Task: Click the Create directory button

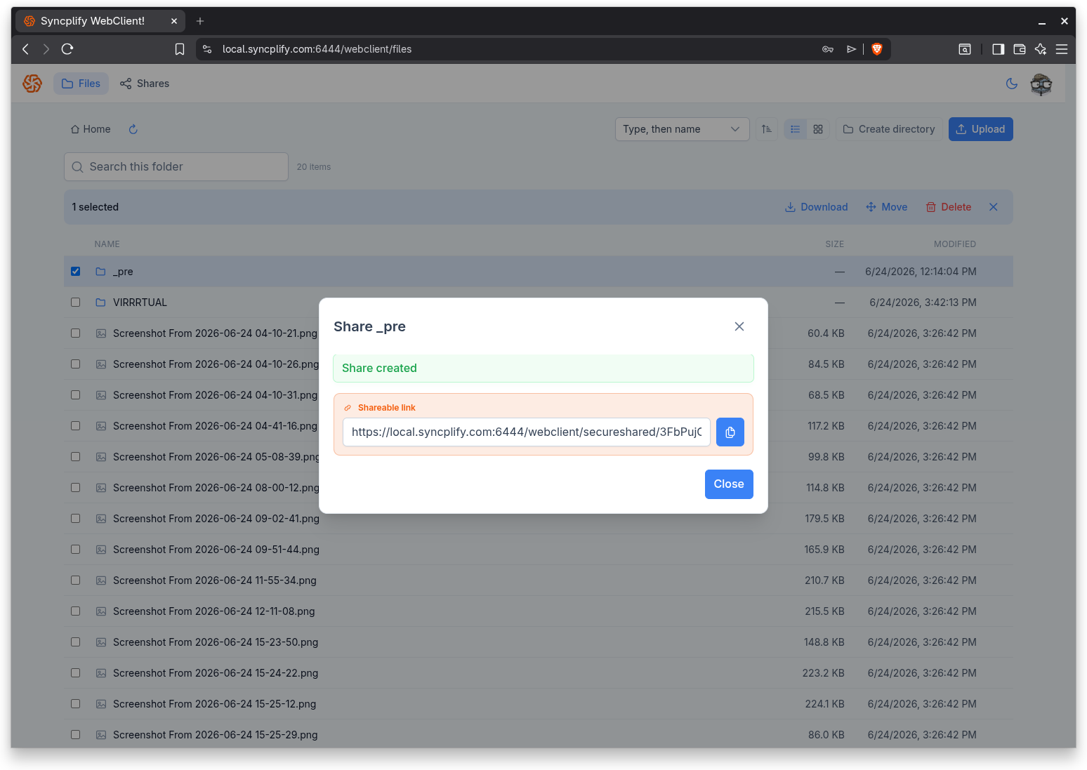Action: point(889,129)
